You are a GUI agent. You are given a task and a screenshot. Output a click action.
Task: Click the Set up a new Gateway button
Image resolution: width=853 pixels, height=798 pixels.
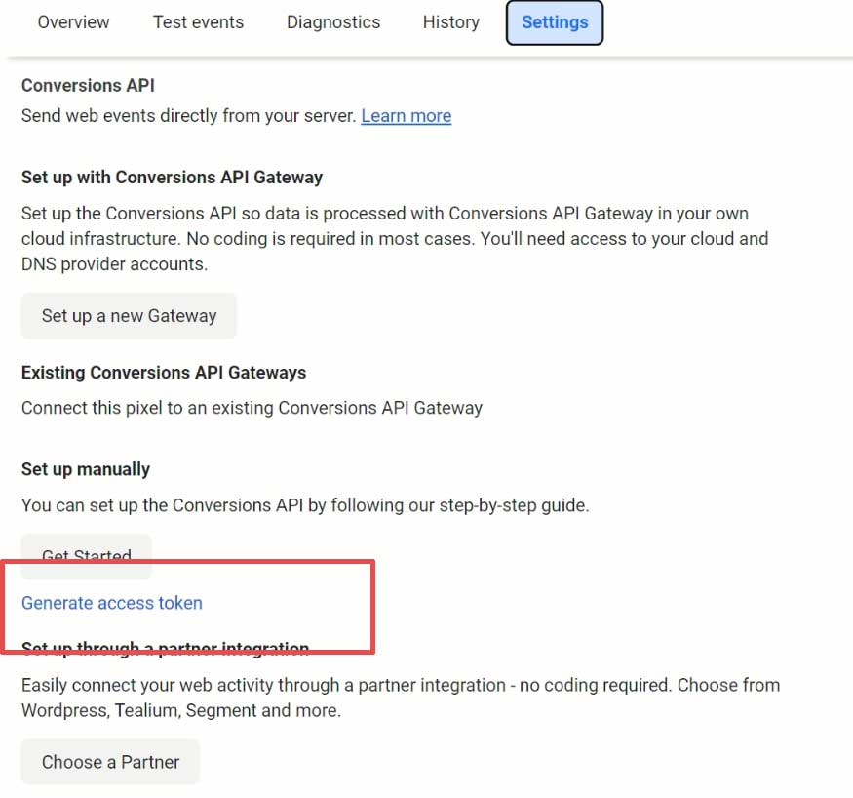[x=129, y=316]
